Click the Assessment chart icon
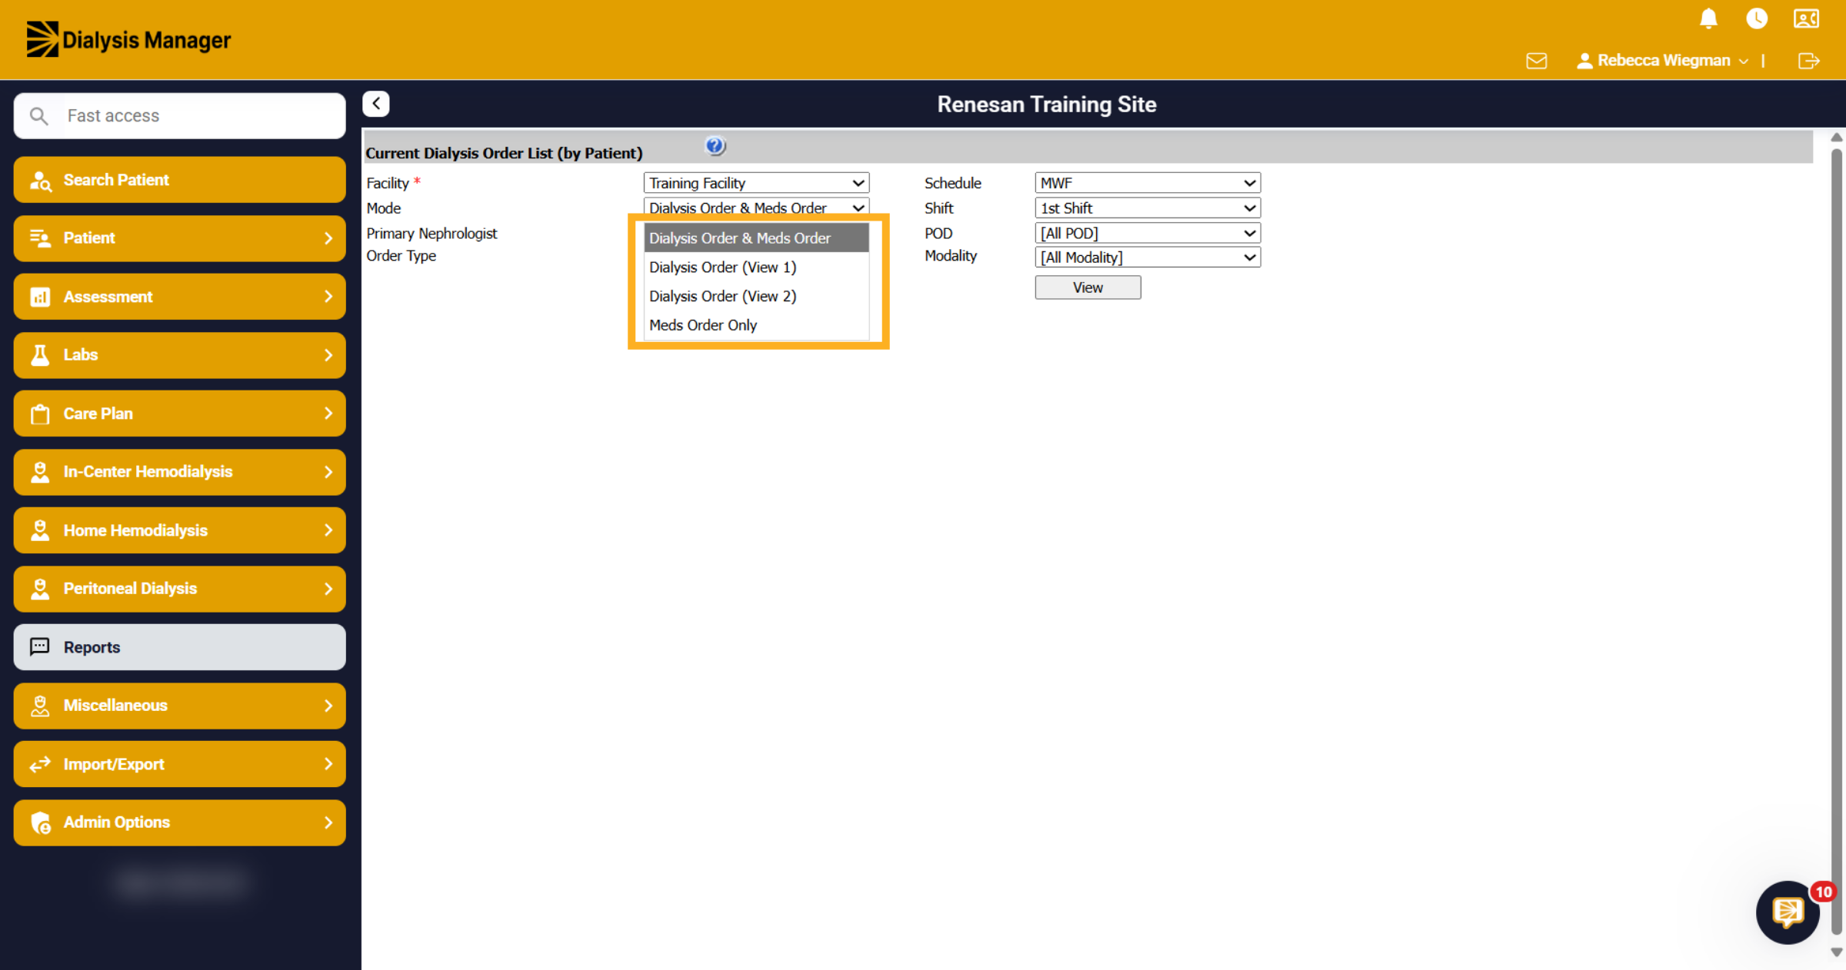The width and height of the screenshot is (1846, 970). point(40,297)
